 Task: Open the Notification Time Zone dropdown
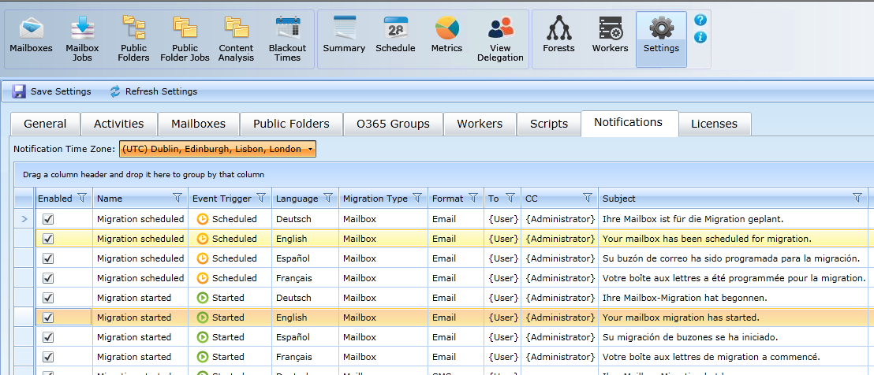pos(217,149)
